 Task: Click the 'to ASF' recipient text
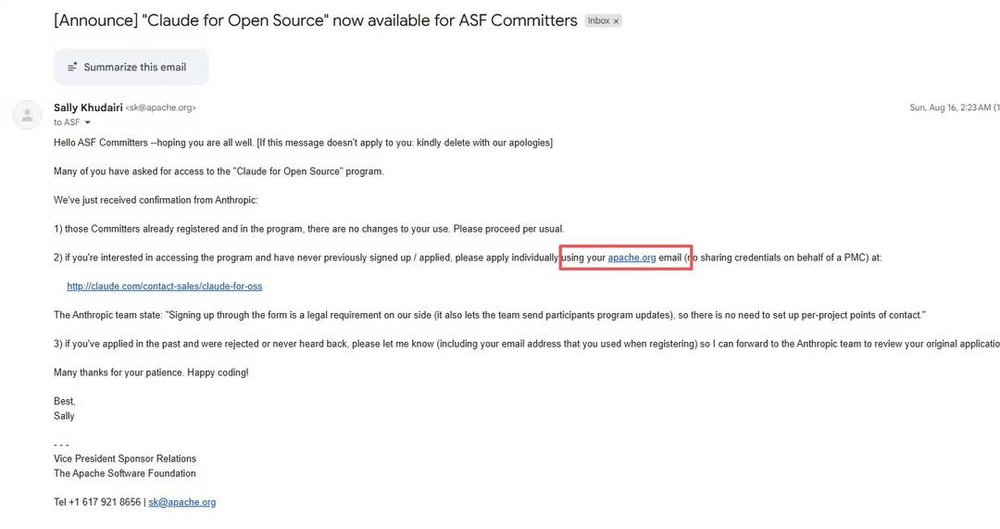click(x=67, y=122)
